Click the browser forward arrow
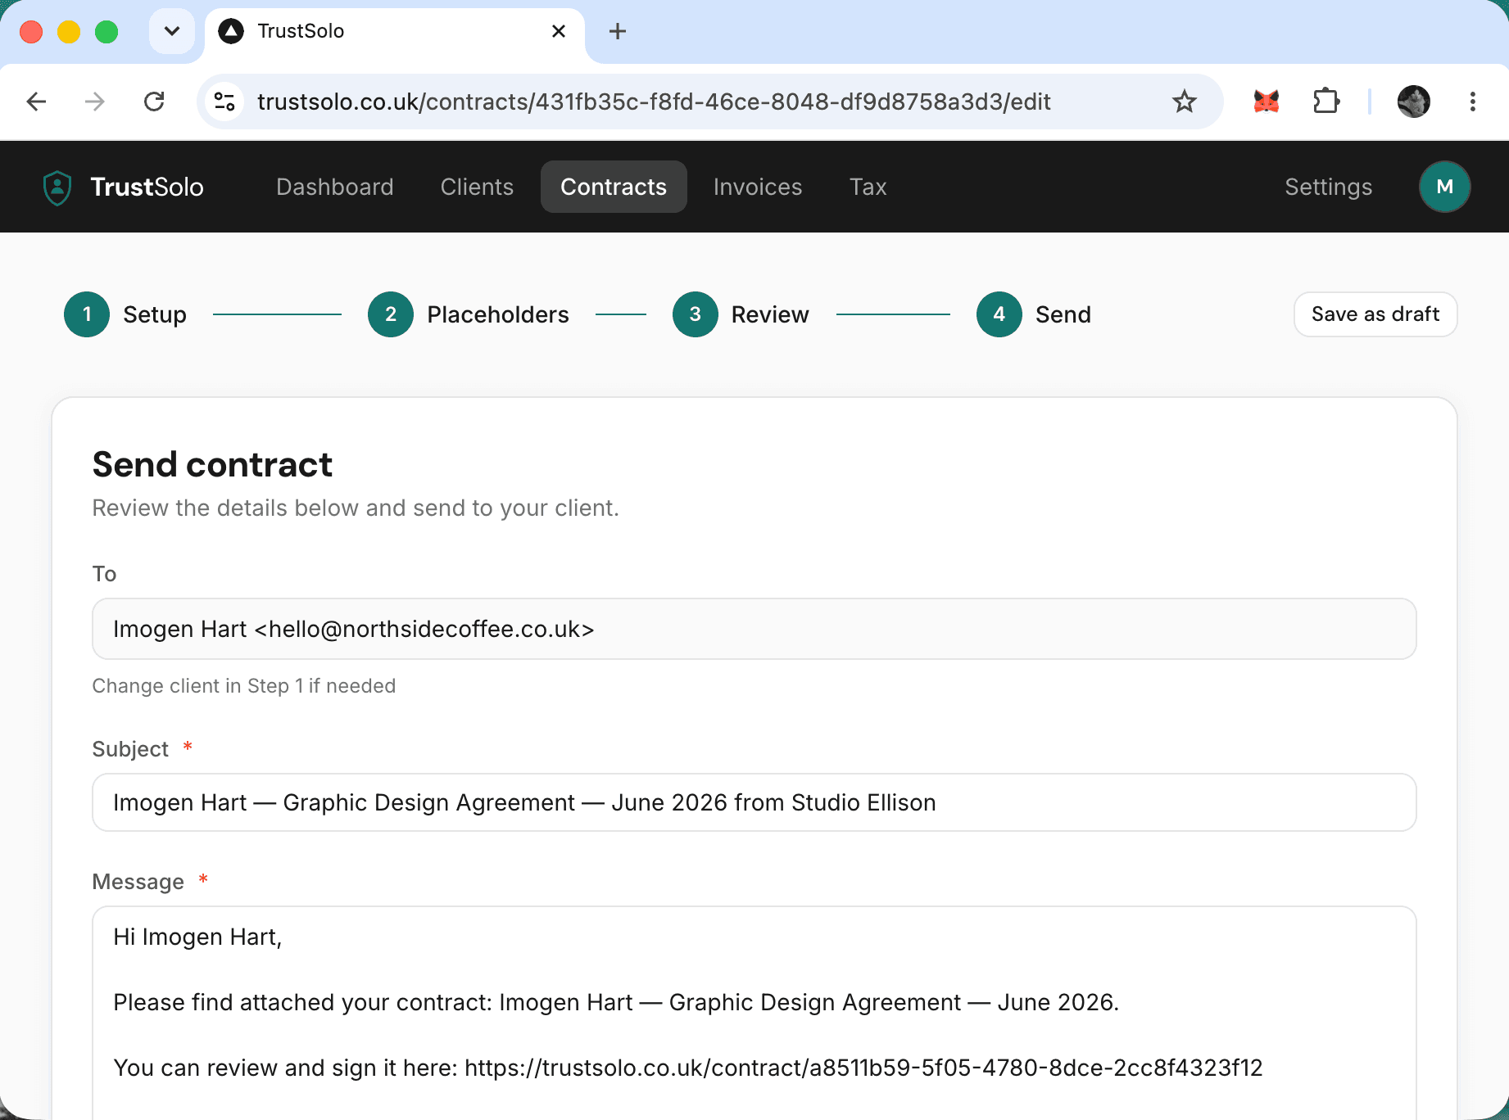This screenshot has height=1120, width=1509. 95,102
